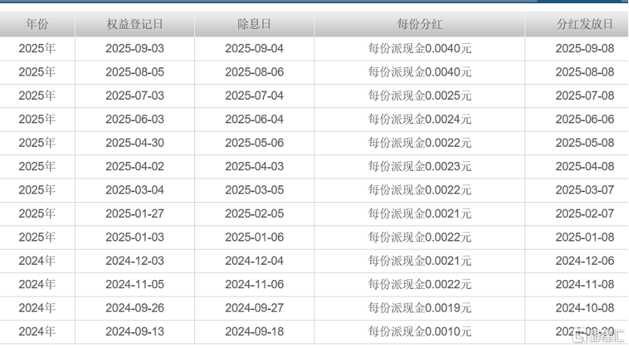Image resolution: width=629 pixels, height=348 pixels.
Task: Click ex-dividend date 2025-01-06 cell
Action: 254,237
